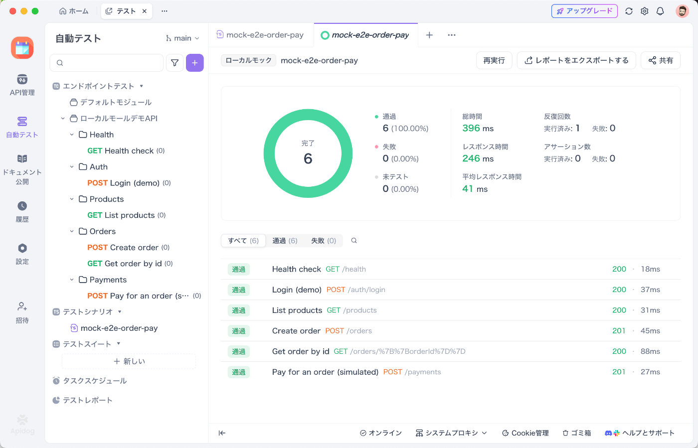698x448 pixels.
Task: Click the project calendar logo icon
Action: coord(22,48)
